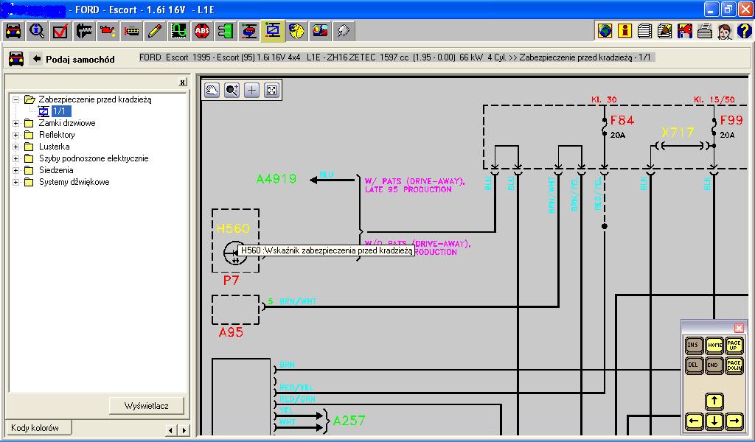Screen dimensions: 755x442
Task: Click the ABS toolbar icon
Action: [x=202, y=31]
